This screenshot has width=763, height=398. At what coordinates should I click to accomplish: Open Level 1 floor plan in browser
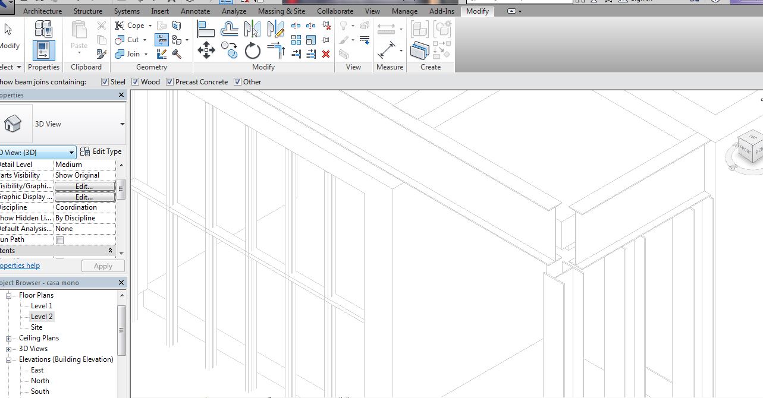tap(42, 306)
